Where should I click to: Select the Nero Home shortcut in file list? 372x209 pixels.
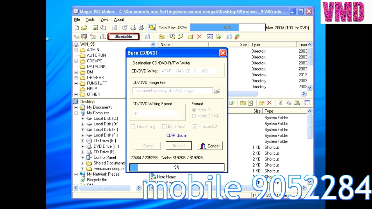166,177
